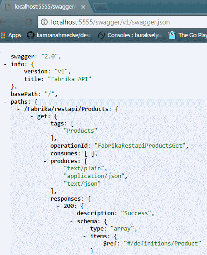Click the "v1" value
Viewport: 207px width, 255px height.
(x=61, y=72)
